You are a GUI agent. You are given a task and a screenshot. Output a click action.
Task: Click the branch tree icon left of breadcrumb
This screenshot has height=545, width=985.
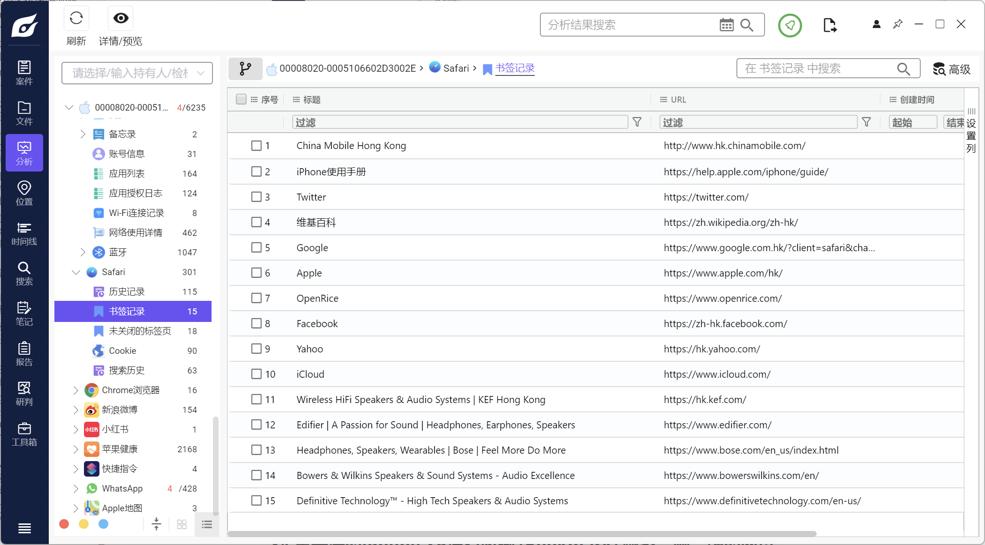[245, 69]
